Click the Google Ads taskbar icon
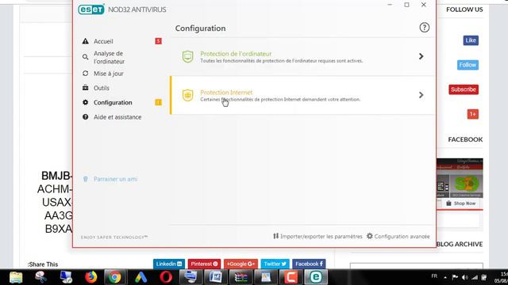This screenshot has height=285, width=508. pos(141,277)
